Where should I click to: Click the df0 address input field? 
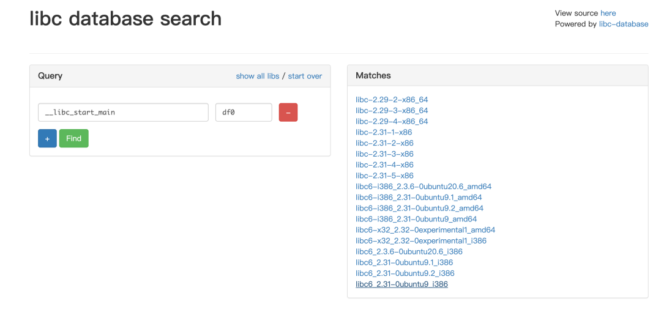pyautogui.click(x=243, y=113)
